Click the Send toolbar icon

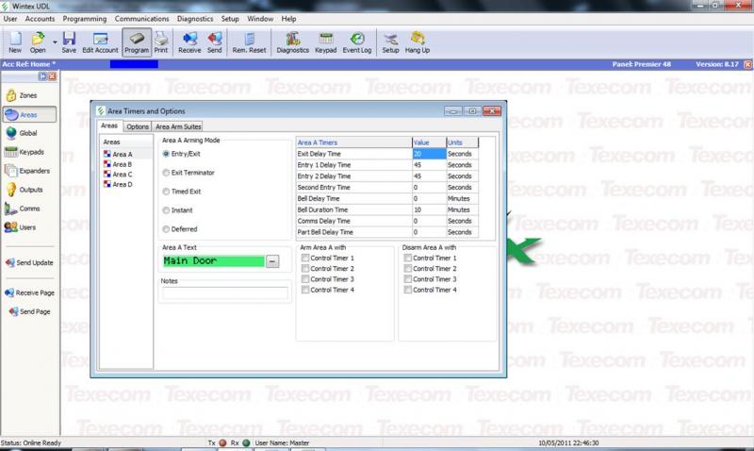coord(215,42)
